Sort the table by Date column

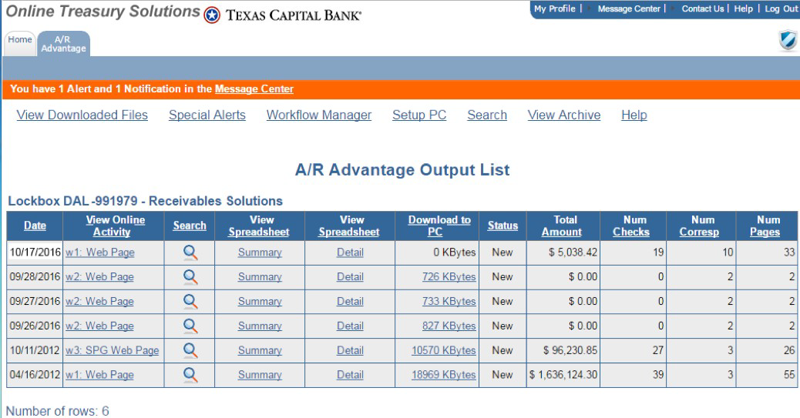pyautogui.click(x=35, y=226)
